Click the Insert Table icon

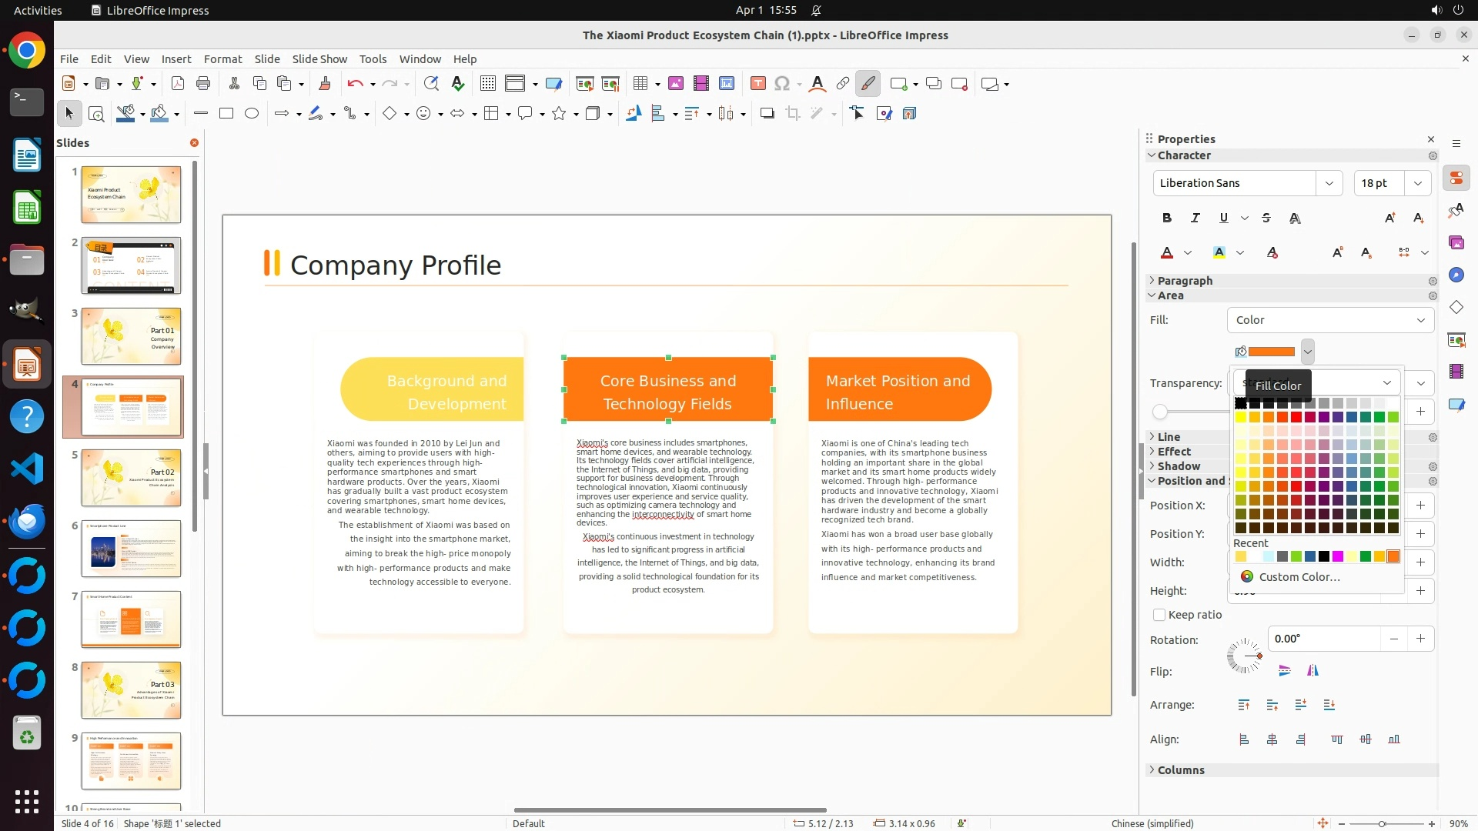point(640,84)
